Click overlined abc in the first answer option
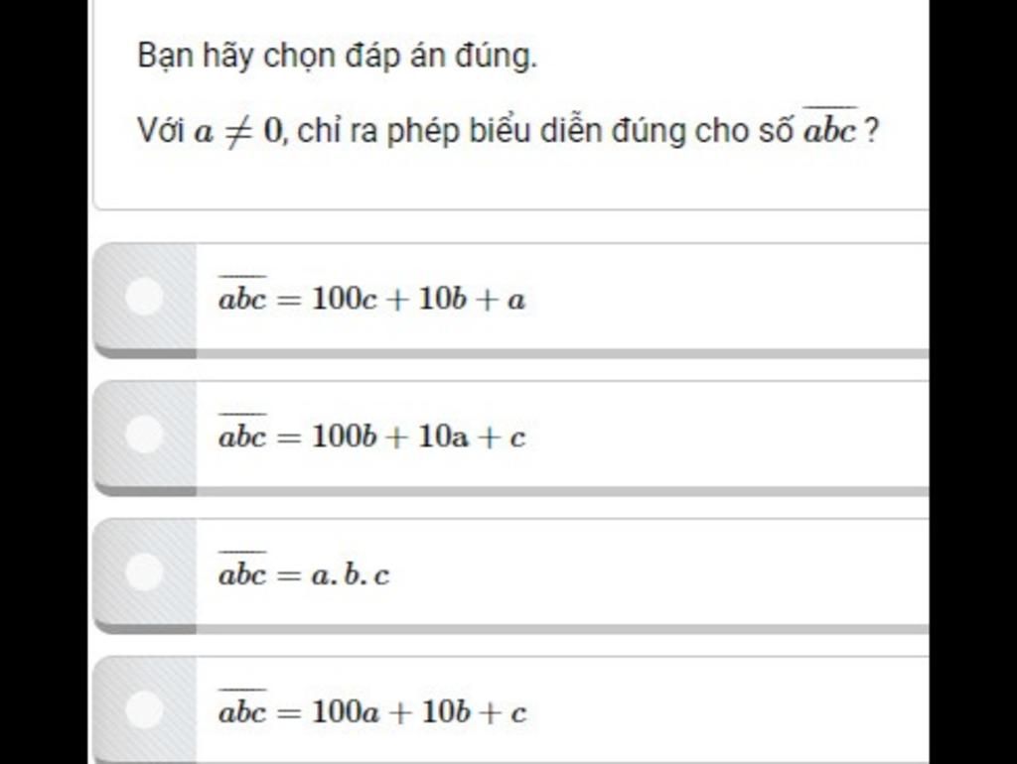The height and width of the screenshot is (764, 1017). click(x=242, y=294)
